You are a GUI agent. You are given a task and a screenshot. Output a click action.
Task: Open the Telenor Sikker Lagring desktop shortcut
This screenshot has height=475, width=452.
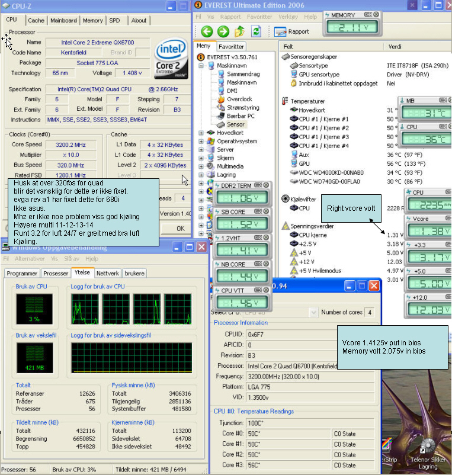coord(428,454)
